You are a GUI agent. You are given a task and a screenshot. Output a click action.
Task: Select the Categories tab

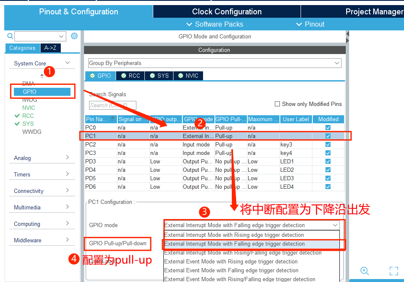[x=22, y=48]
